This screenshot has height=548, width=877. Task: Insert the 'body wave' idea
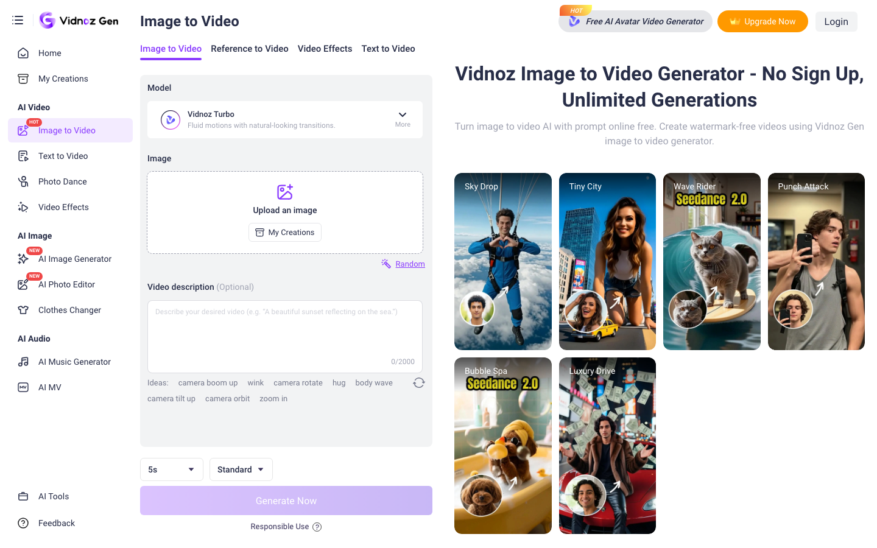374,383
